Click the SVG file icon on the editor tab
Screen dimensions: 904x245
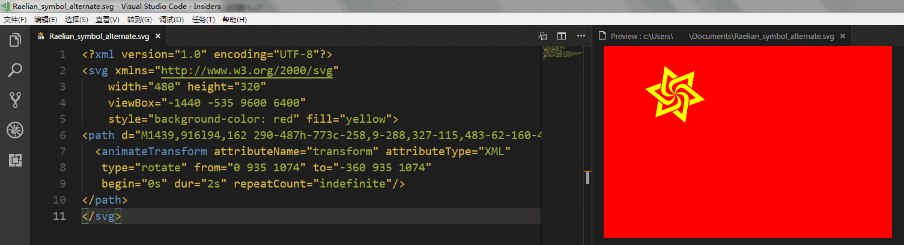[41, 36]
